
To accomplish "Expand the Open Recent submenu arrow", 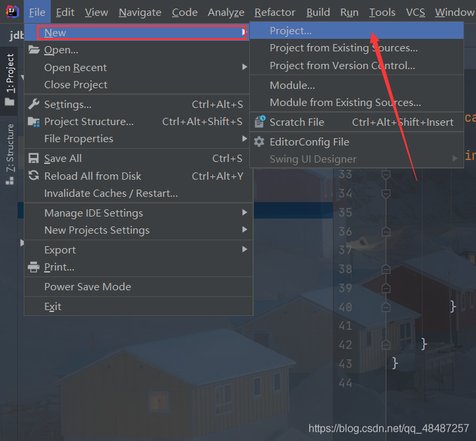I will pos(245,67).
